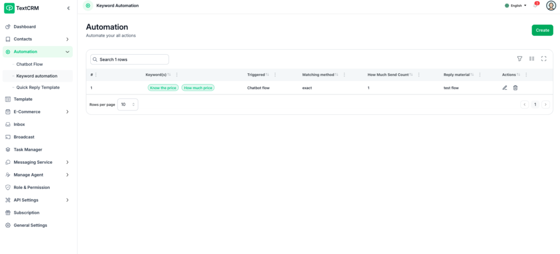Open notifications bell icon
Screen dimensions: 560x254
click(x=535, y=5)
